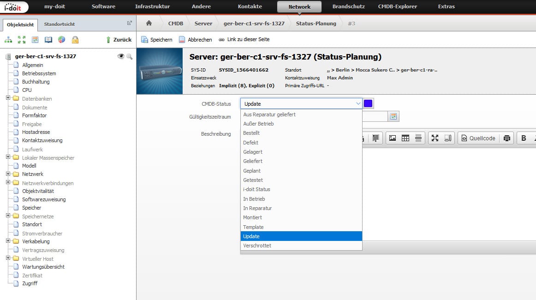Expand the Verkabelung folder
Image resolution: width=536 pixels, height=300 pixels.
tap(8, 241)
